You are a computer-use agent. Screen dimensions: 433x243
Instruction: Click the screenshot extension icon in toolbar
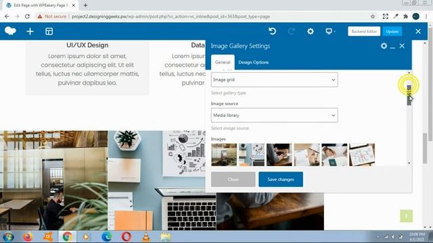386,16
